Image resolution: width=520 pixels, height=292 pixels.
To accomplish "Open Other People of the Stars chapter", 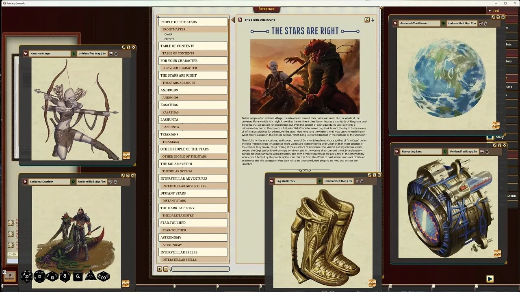I will pyautogui.click(x=193, y=149).
